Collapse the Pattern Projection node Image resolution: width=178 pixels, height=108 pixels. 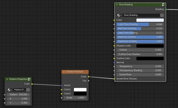(7, 79)
